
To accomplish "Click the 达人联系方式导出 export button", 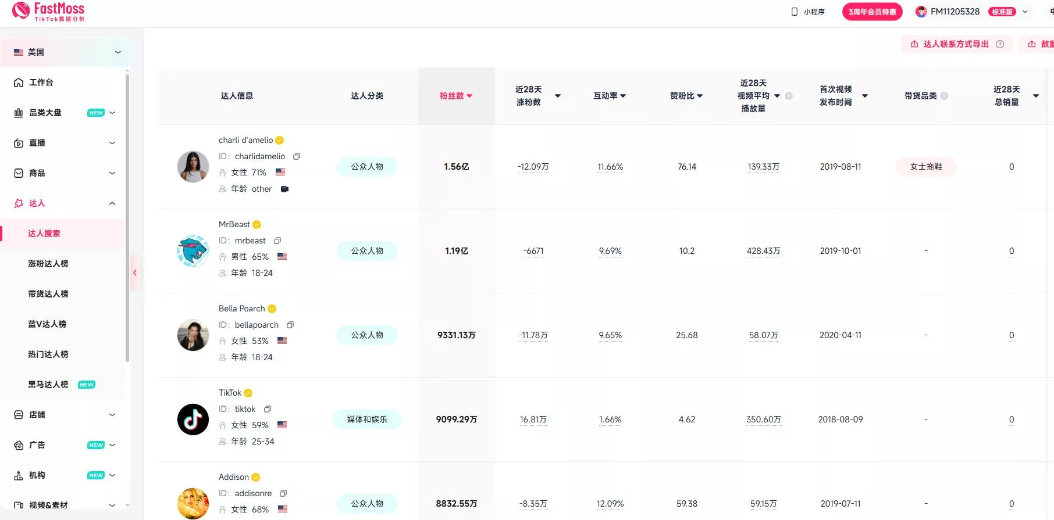I will (956, 44).
